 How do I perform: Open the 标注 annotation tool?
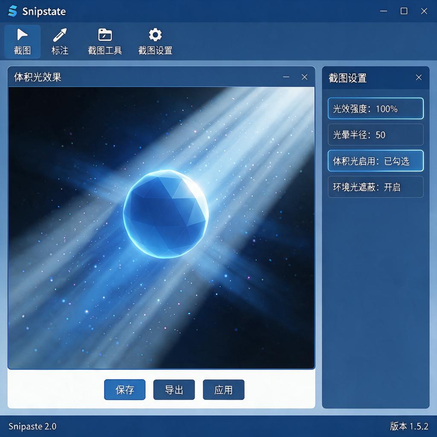click(60, 41)
